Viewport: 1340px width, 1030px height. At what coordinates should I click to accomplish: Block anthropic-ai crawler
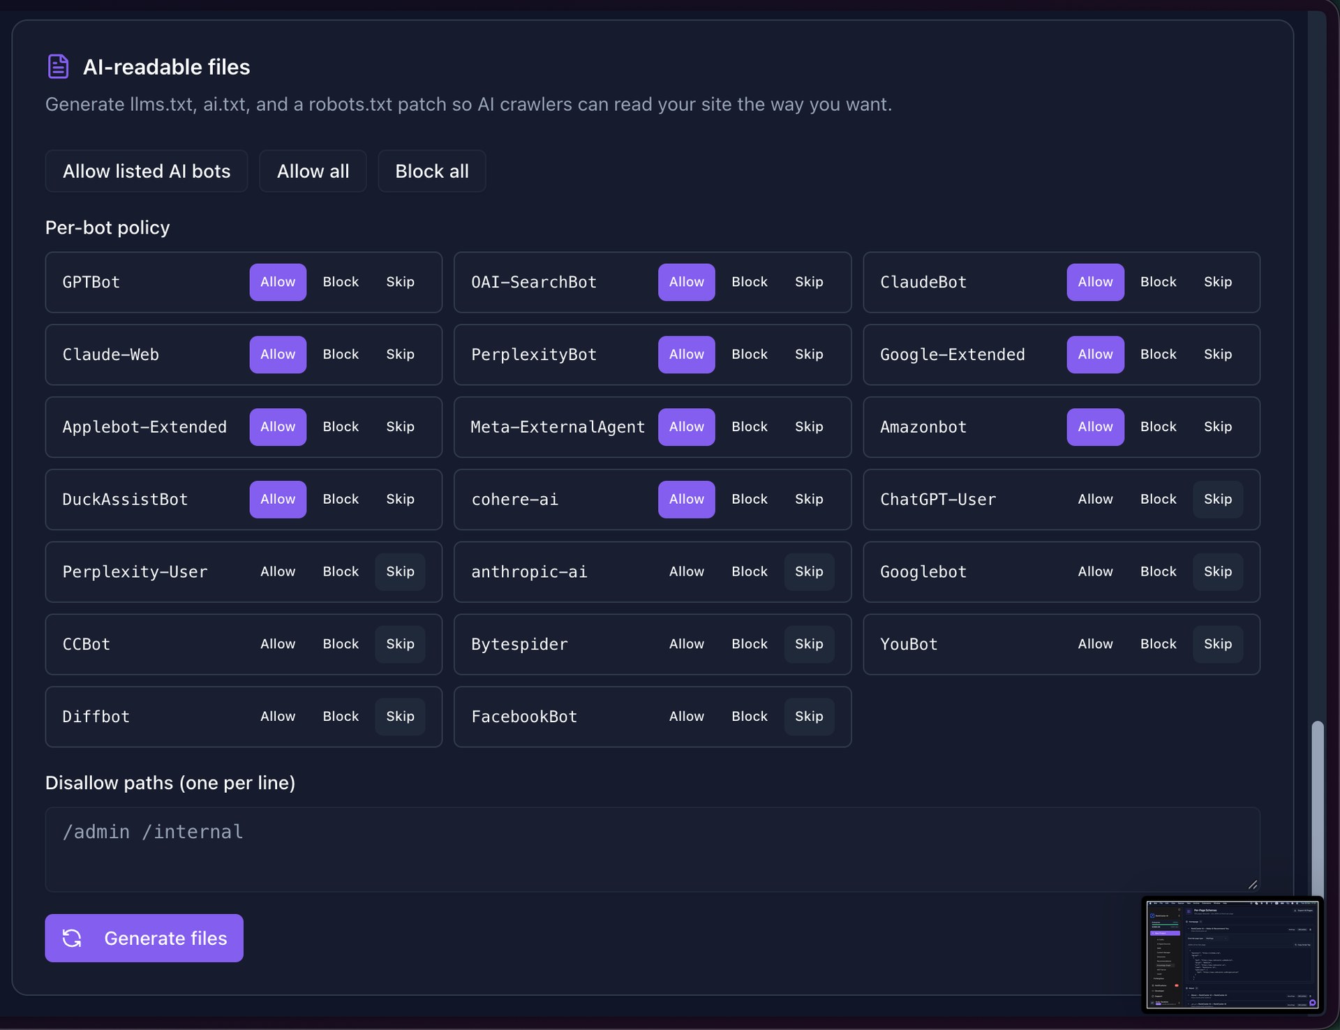click(x=750, y=572)
